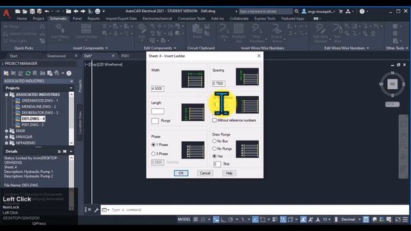Click the engr.mwaqarl account sign-in button
This screenshot has width=411, height=231.
(318, 12)
